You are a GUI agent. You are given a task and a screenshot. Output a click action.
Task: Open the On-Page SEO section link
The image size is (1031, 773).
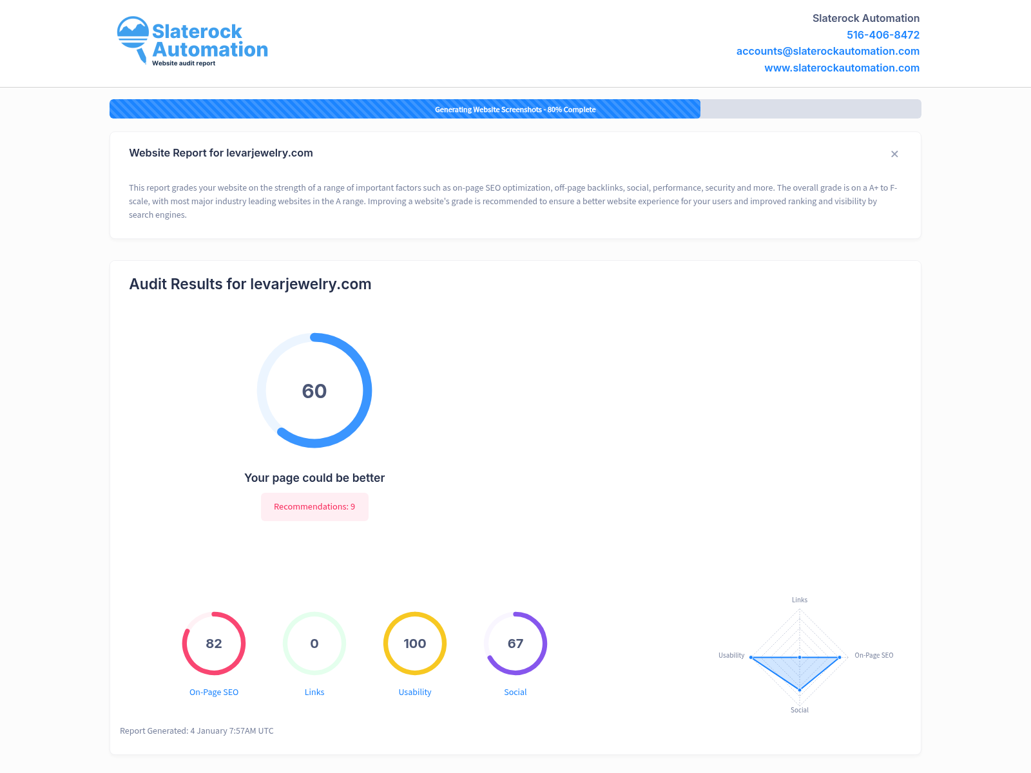pos(214,692)
